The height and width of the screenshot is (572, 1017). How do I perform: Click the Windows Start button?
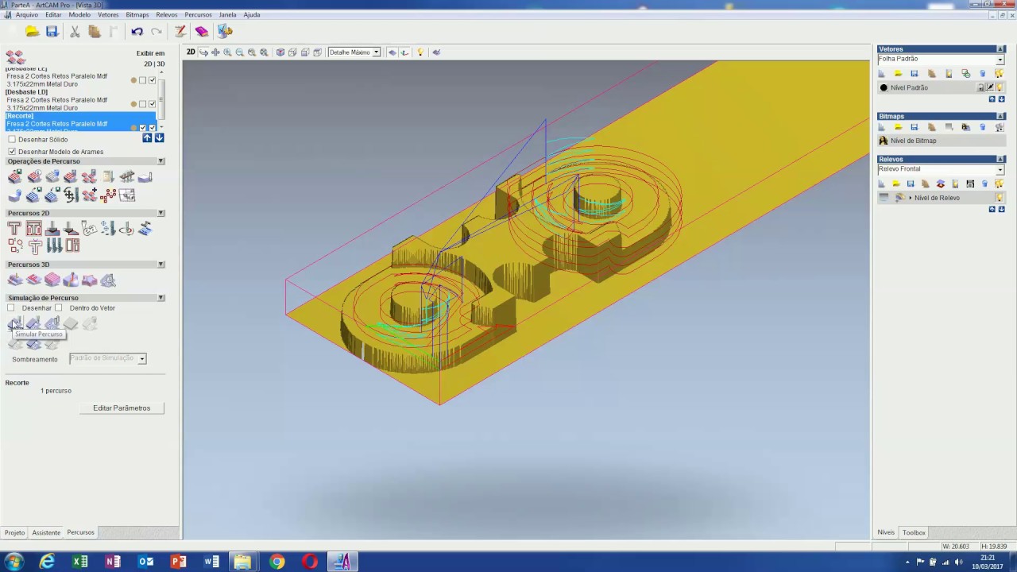coord(14,562)
